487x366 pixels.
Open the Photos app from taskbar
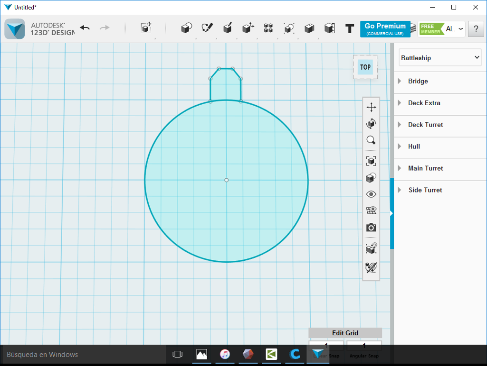[201, 354]
